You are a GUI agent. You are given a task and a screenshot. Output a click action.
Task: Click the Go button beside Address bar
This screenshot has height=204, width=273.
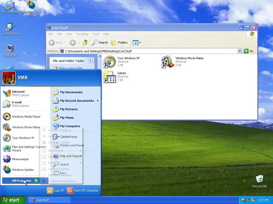click(x=249, y=51)
